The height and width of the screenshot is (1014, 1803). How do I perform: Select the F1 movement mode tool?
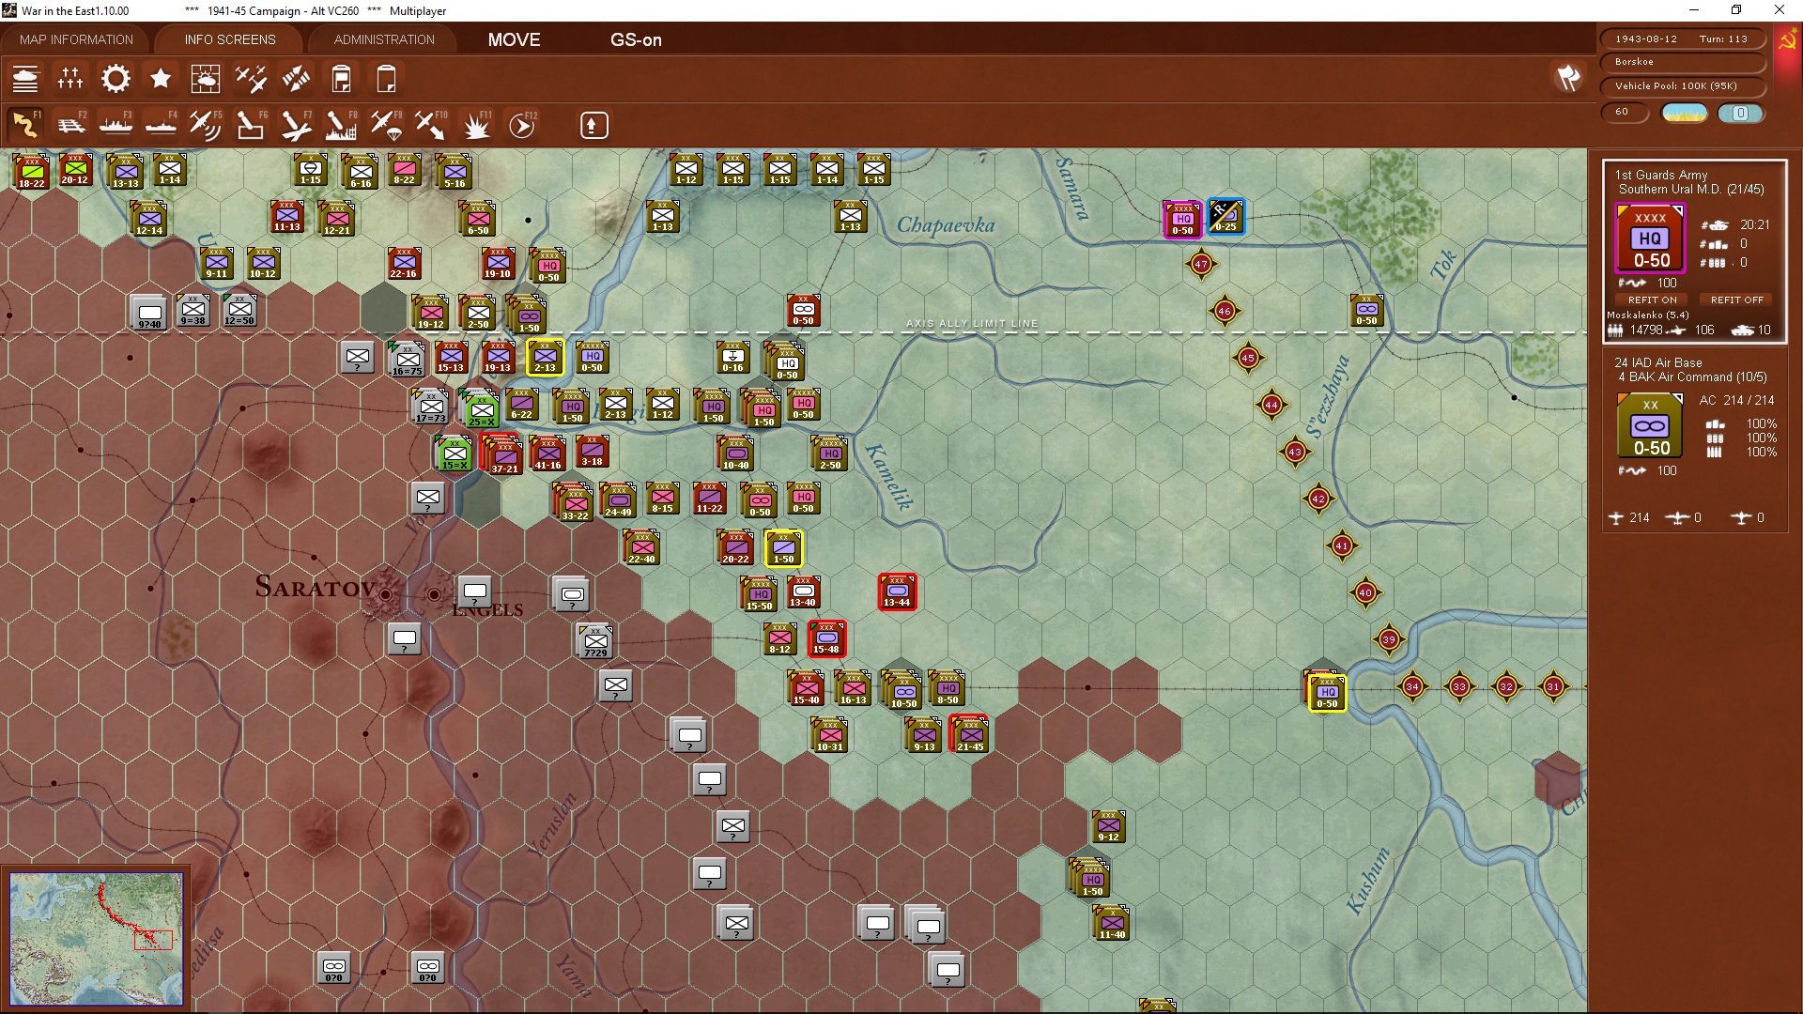click(x=25, y=124)
